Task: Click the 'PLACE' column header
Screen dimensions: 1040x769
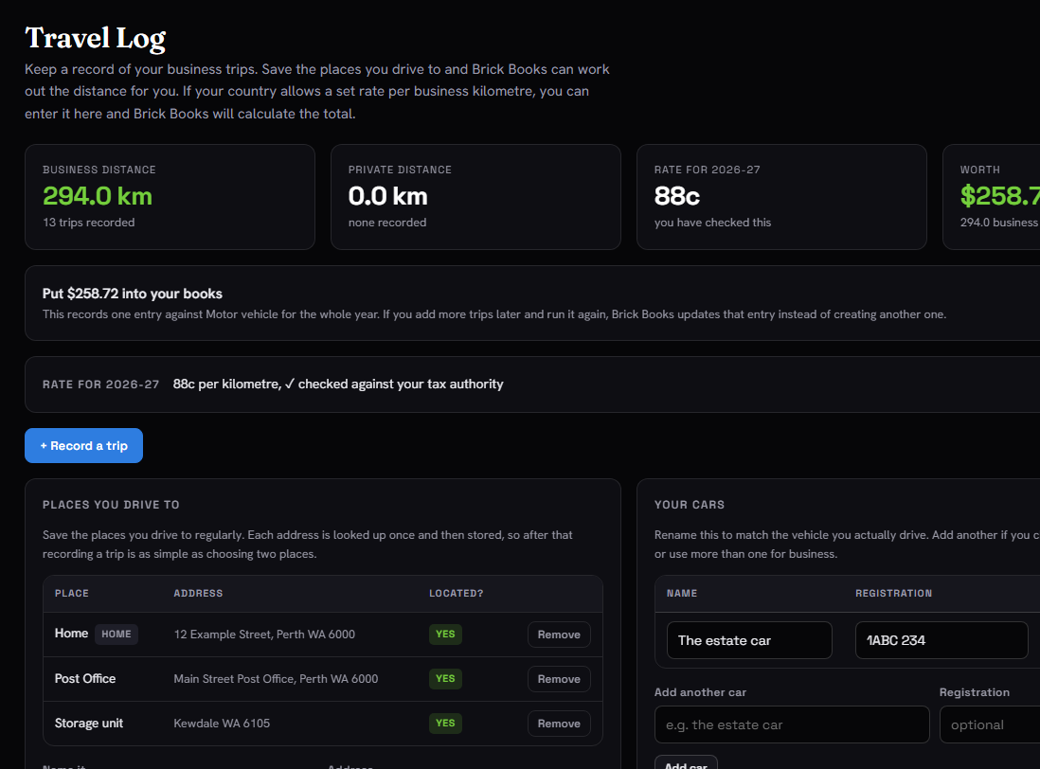Action: click(72, 593)
